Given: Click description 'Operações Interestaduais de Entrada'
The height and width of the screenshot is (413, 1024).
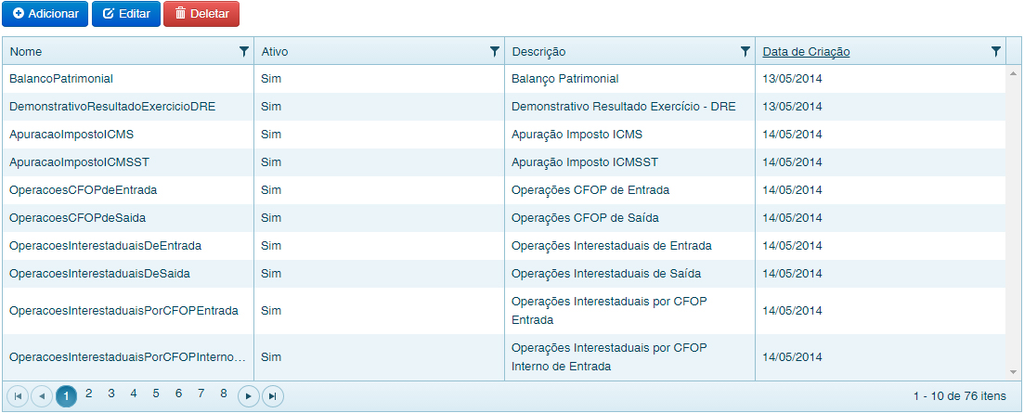Looking at the screenshot, I should (612, 246).
